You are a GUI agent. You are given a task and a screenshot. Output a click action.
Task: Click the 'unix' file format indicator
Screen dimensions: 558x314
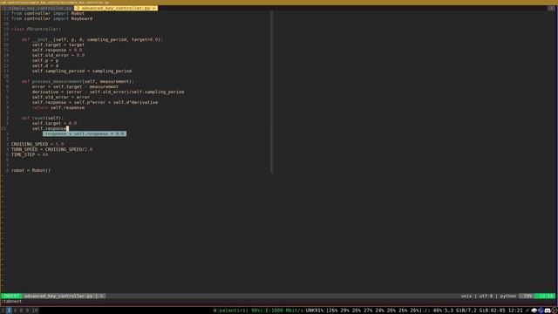pyautogui.click(x=466, y=297)
